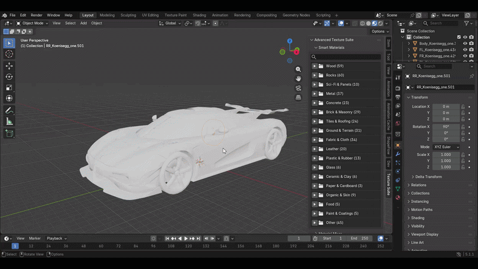The height and width of the screenshot is (269, 478).
Task: Click the Options button in viewport header
Action: coord(380,32)
